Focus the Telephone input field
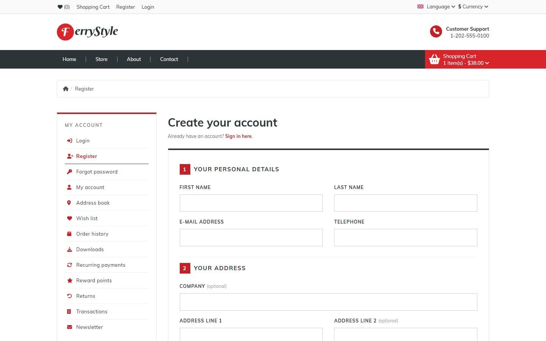Viewport: 546px width, 341px height. 406,238
